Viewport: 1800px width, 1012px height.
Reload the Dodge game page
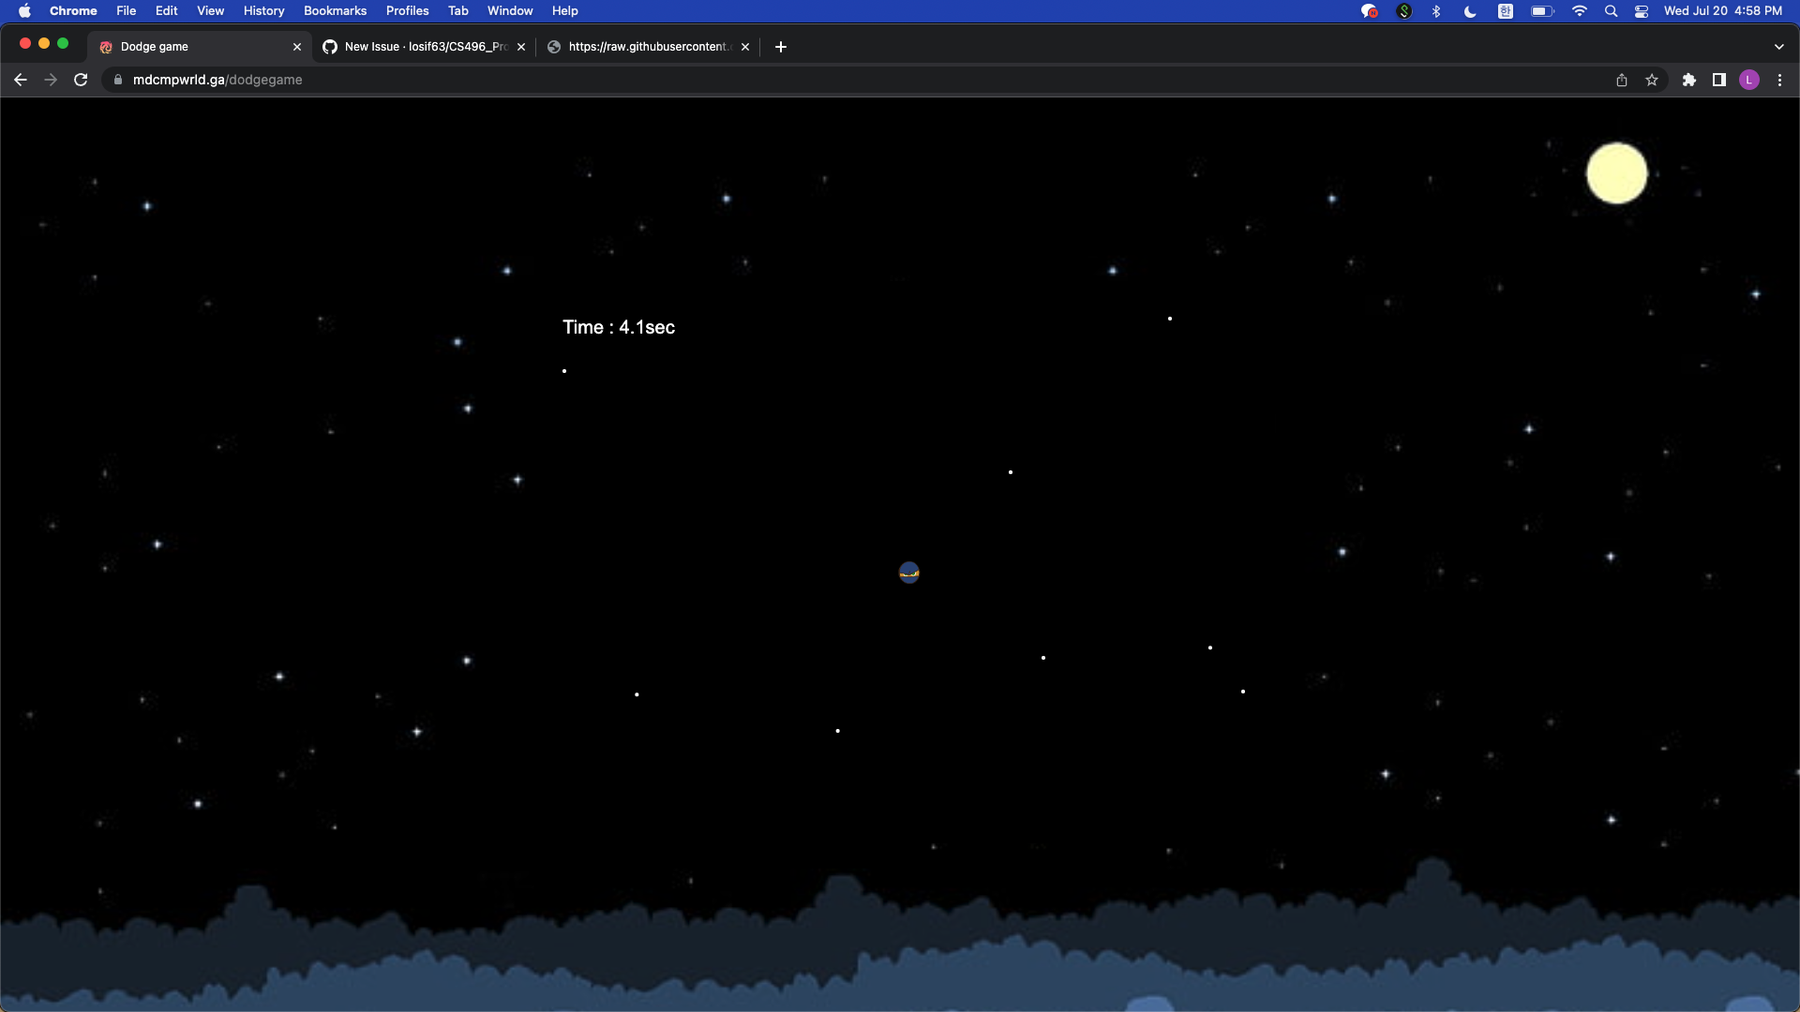click(81, 80)
